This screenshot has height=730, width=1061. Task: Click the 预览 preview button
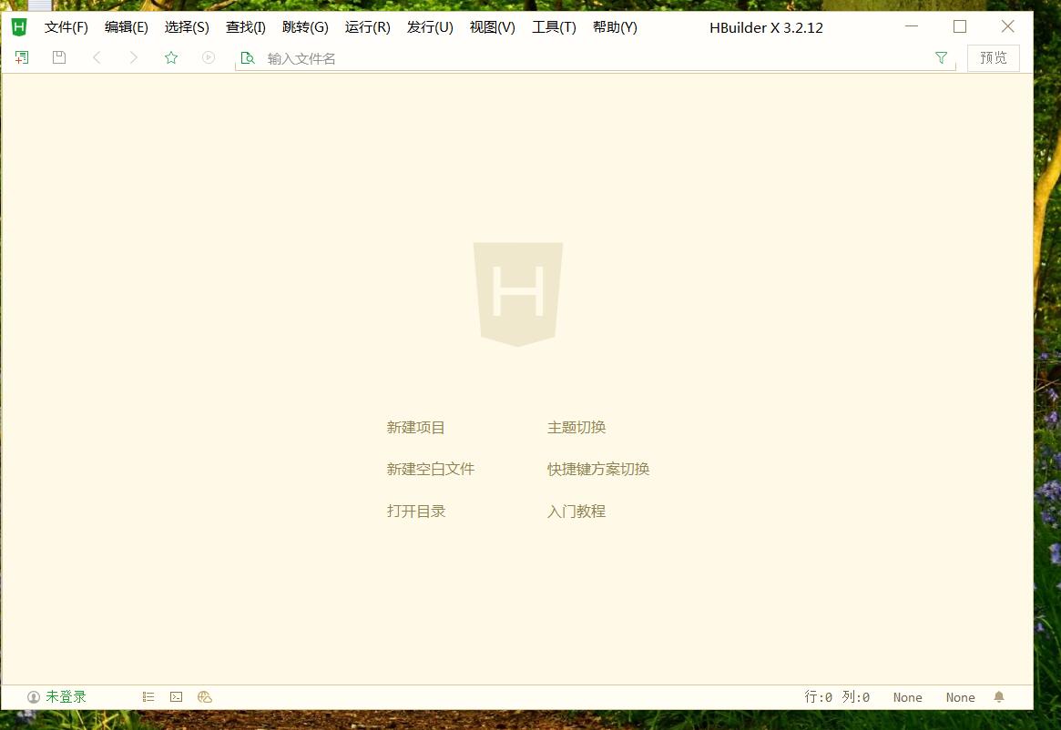pos(993,58)
